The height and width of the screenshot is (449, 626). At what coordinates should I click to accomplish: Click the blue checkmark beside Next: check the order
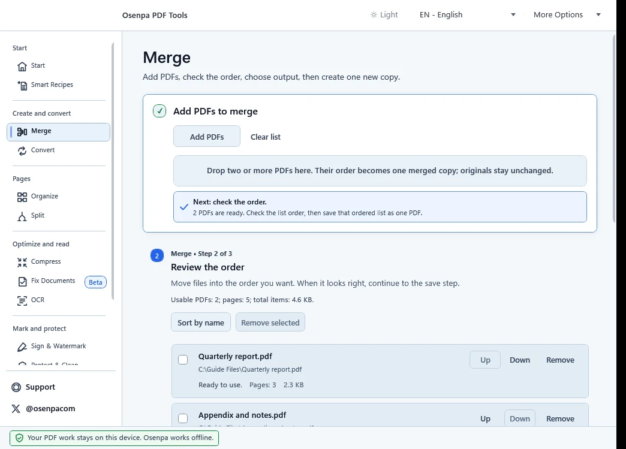pos(184,207)
